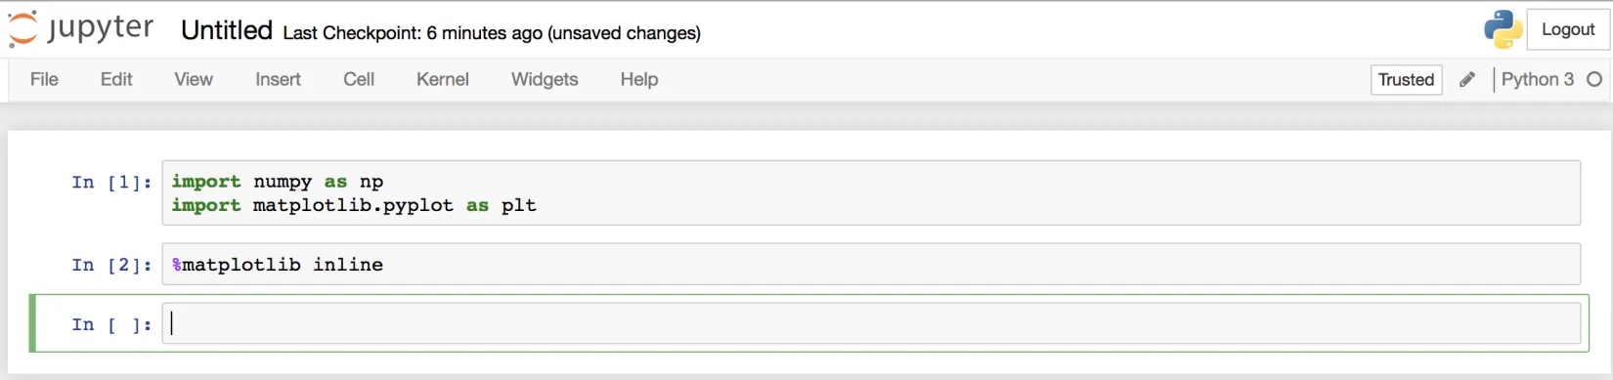Click the kernel idle circle indicator

pyautogui.click(x=1594, y=79)
